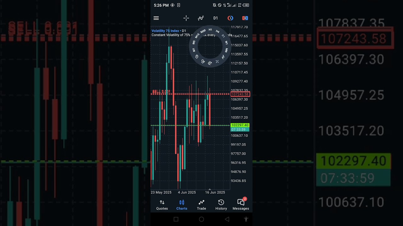Select MN timeframe in radial menu
The image size is (403, 226).
pos(226,50)
